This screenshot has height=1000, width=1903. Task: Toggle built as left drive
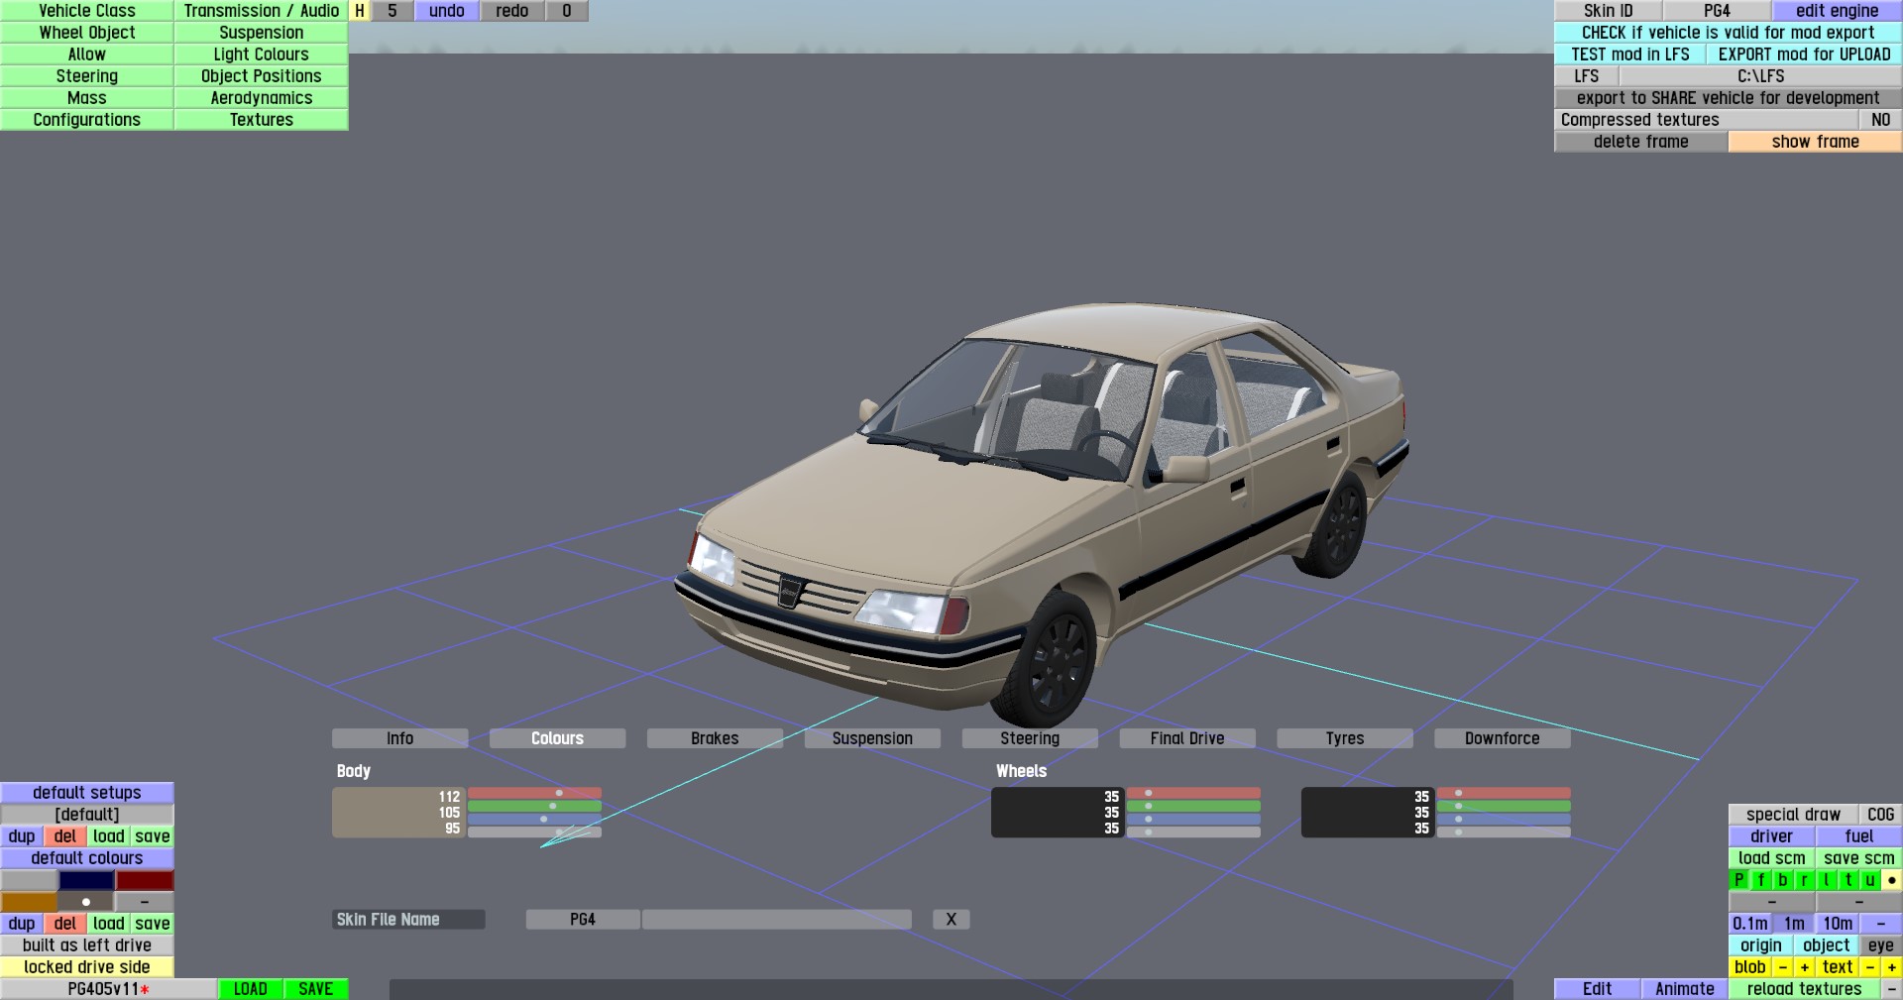coord(87,945)
